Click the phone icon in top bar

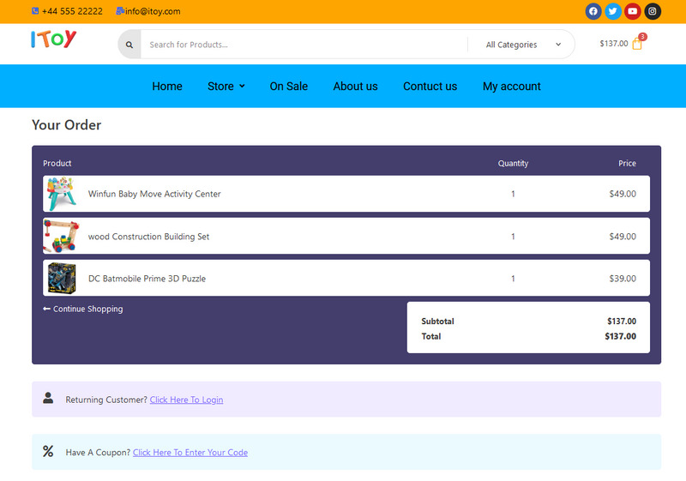[35, 11]
